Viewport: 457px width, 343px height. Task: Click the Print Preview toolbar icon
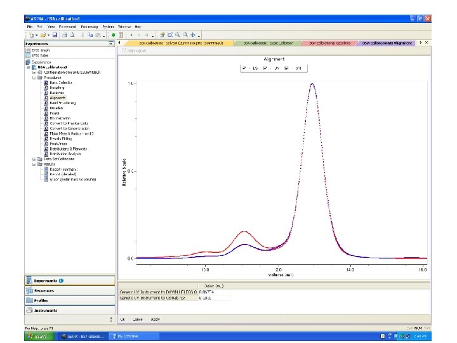[72, 35]
